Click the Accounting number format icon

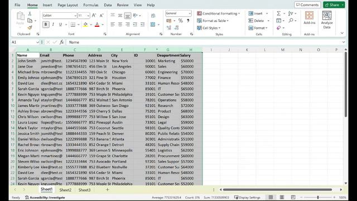(169, 21)
